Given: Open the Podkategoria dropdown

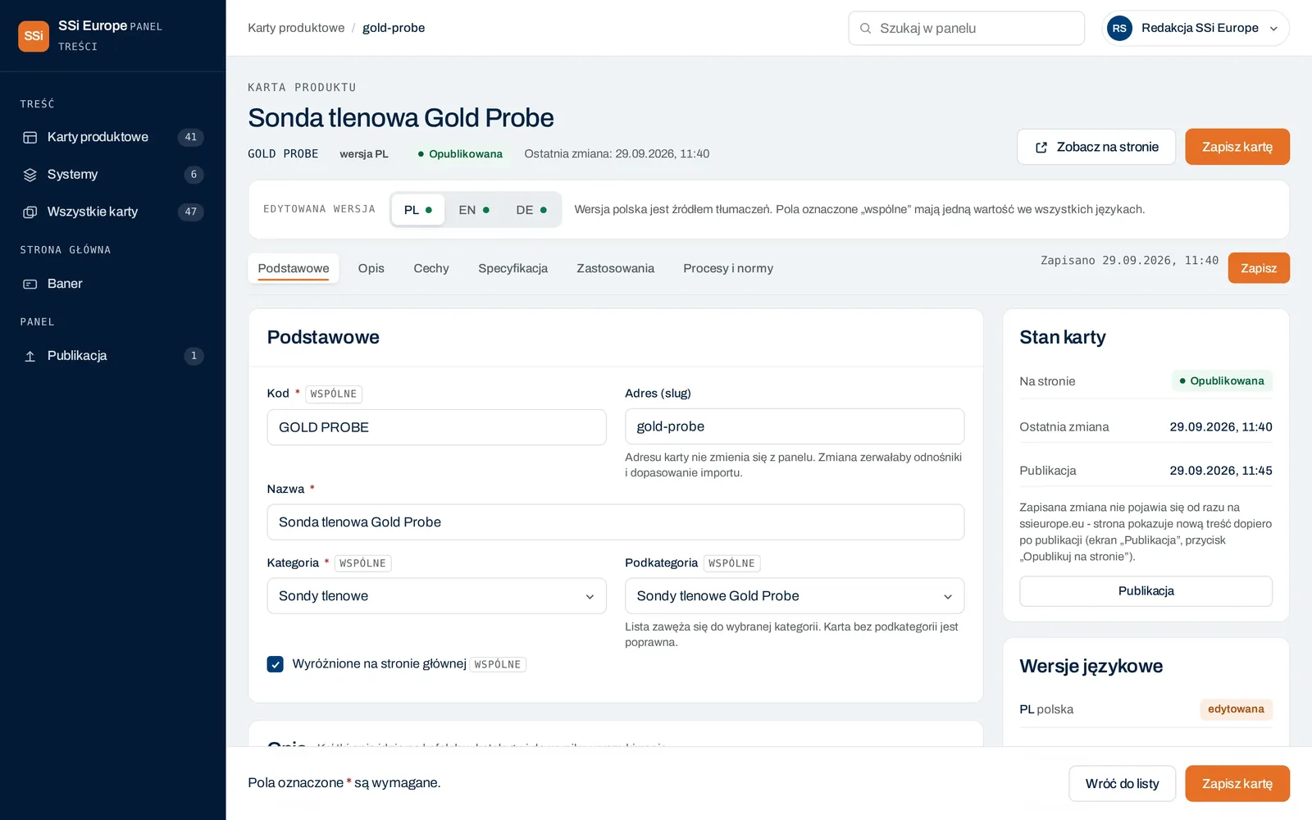Looking at the screenshot, I should click(795, 596).
